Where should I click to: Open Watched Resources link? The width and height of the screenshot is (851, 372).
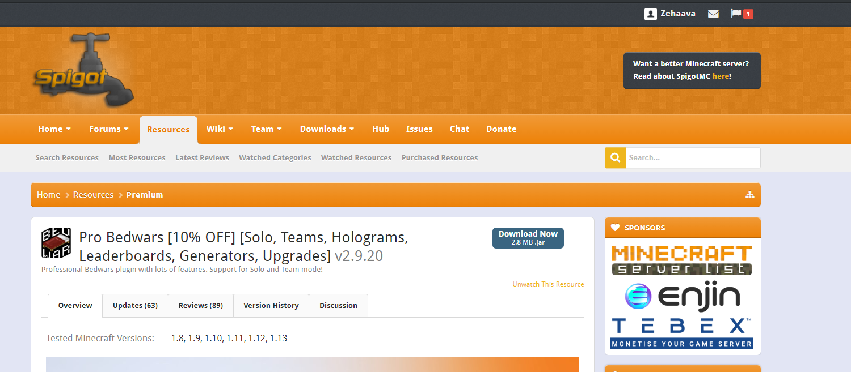[x=356, y=158]
